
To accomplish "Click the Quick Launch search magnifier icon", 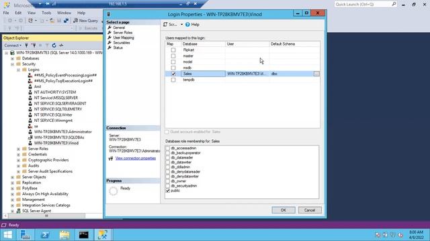I will point(394,4).
